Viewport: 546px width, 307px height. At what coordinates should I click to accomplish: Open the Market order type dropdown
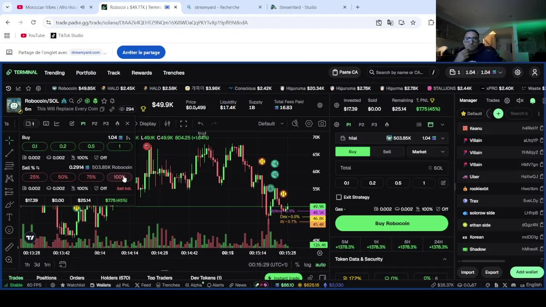427,152
